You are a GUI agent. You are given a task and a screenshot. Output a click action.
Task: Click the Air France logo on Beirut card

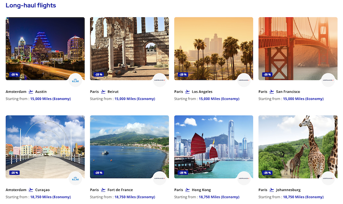160,80
